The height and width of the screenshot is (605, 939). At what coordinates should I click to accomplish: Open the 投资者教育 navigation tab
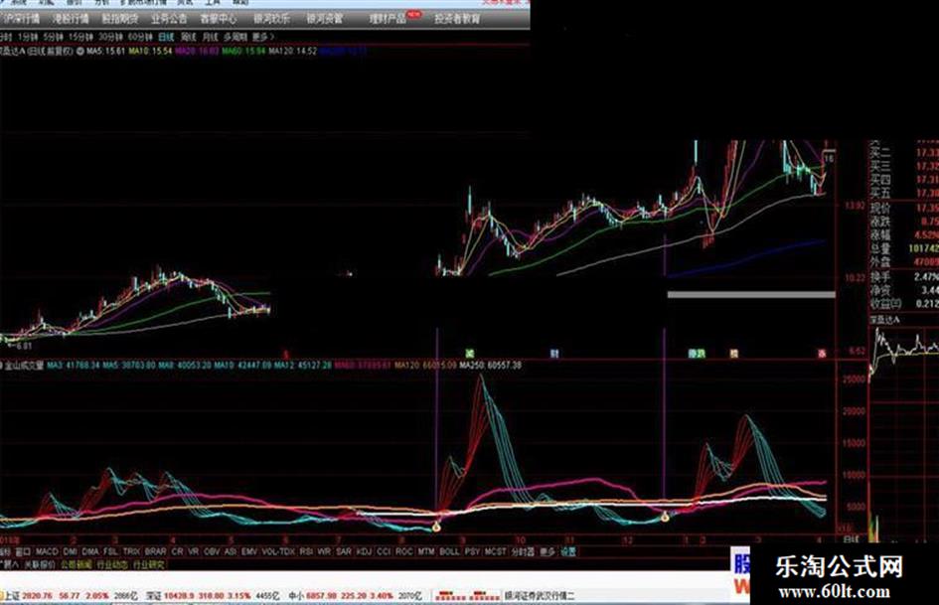pos(457,19)
